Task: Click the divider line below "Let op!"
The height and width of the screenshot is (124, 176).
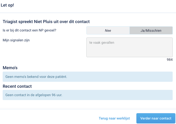Action: [88, 13]
